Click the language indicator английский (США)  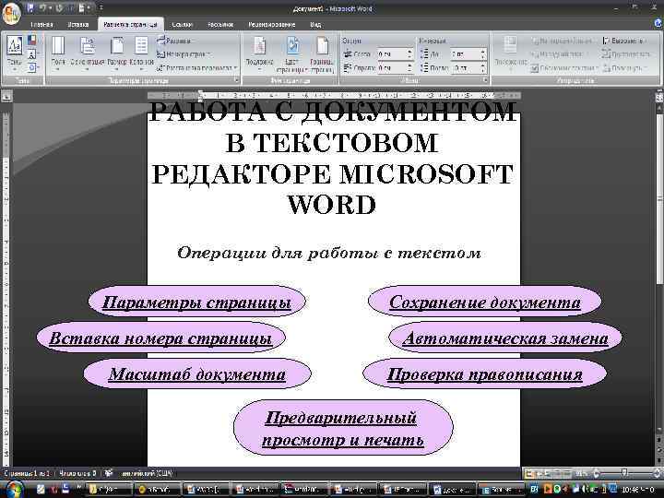coord(147,473)
